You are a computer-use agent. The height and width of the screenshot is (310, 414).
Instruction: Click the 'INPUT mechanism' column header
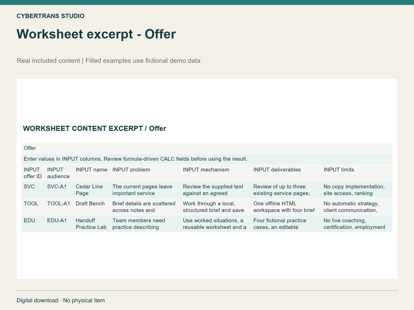pyautogui.click(x=216, y=173)
